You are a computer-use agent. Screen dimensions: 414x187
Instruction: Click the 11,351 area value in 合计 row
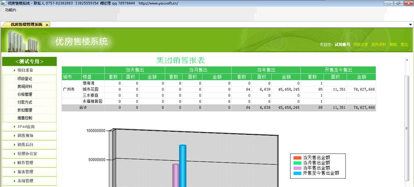[x=339, y=108]
